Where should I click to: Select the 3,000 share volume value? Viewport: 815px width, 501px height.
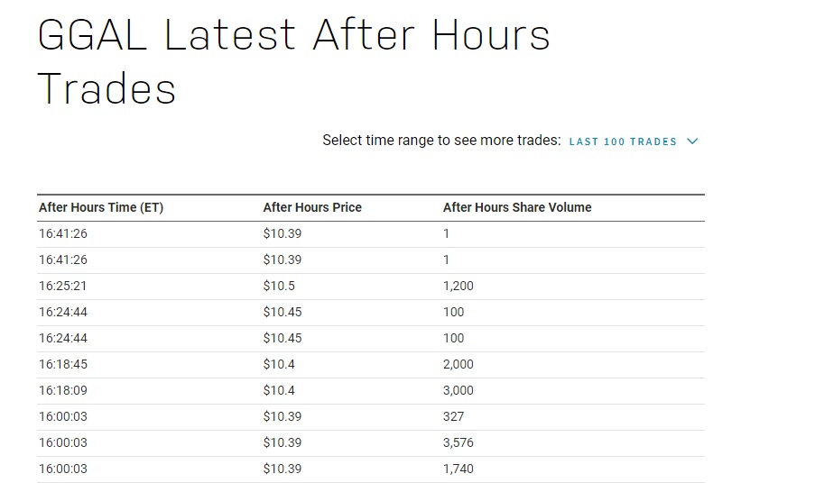coord(458,390)
